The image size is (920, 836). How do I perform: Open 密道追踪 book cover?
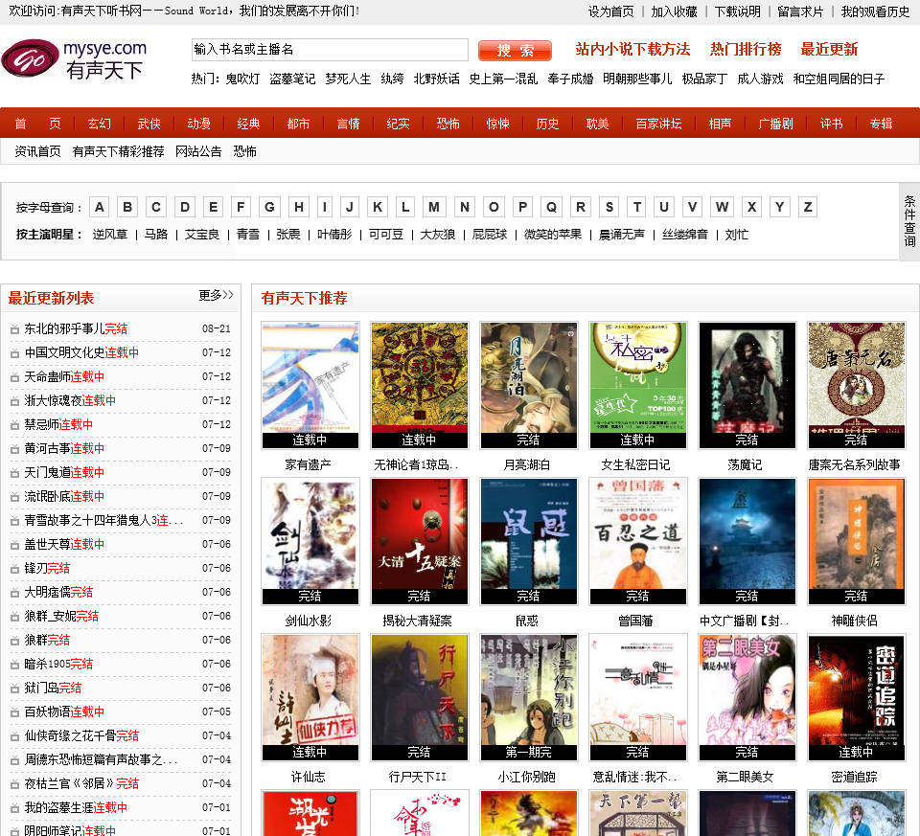click(856, 697)
